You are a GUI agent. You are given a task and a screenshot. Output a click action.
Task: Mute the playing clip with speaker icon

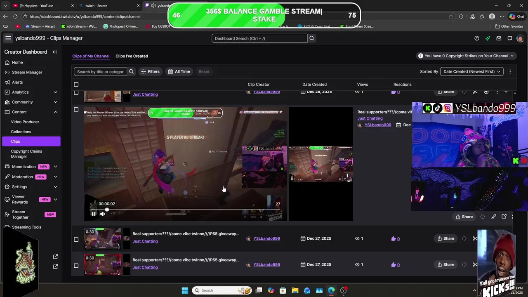coord(102,214)
